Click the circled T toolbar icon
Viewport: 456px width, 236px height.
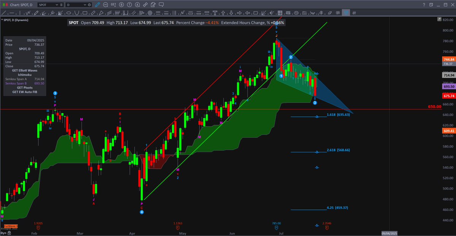click(x=129, y=5)
